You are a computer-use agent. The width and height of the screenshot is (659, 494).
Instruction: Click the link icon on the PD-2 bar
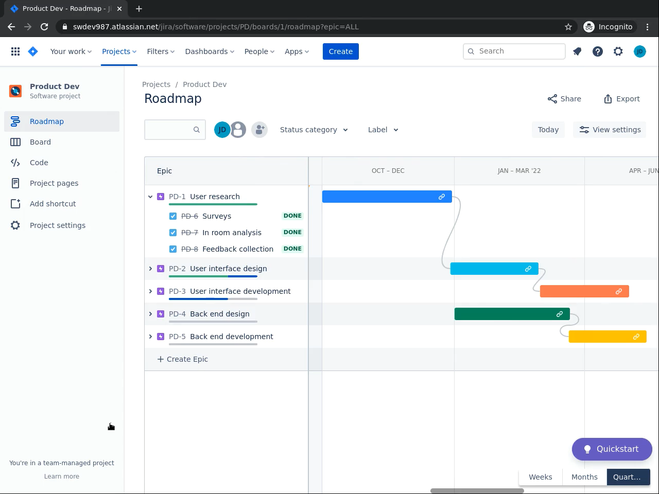(528, 269)
